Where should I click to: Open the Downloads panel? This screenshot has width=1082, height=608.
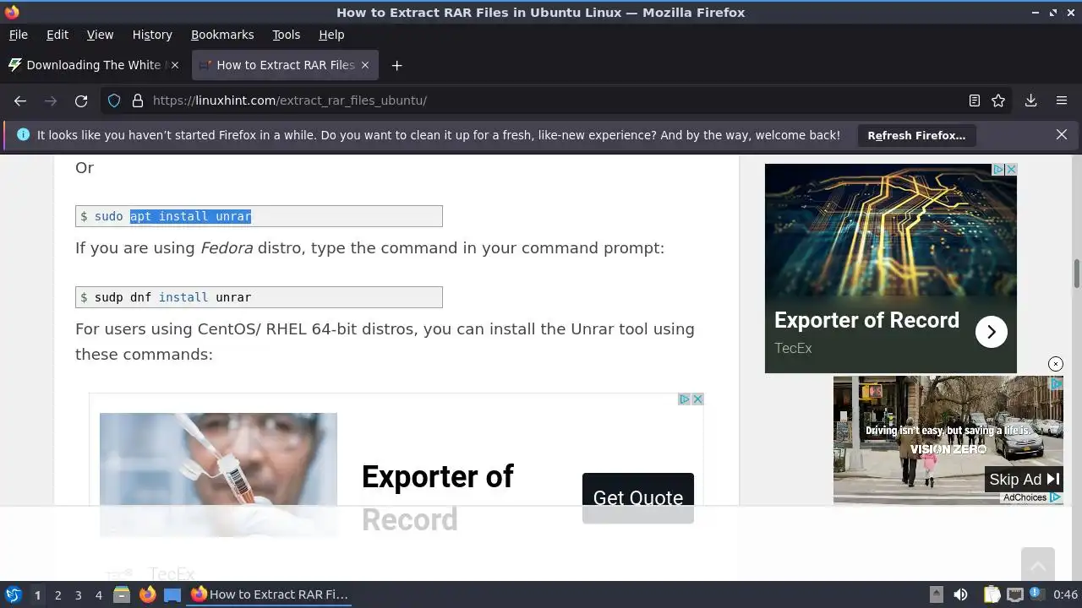(1030, 100)
